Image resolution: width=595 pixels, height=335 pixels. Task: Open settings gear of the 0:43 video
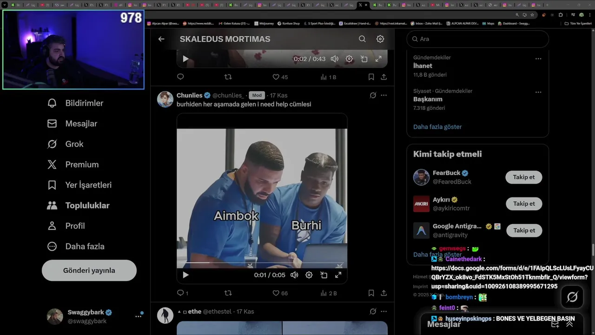pyautogui.click(x=349, y=59)
